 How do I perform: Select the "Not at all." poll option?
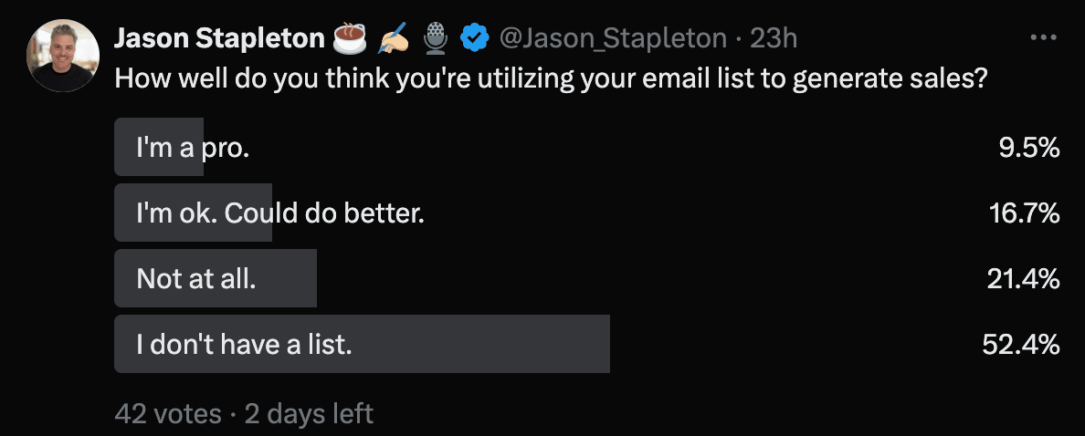[586, 278]
